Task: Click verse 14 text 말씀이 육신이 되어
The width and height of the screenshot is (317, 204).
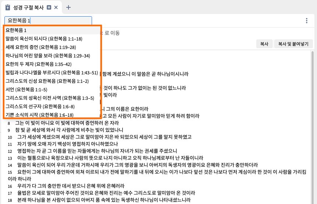Action: 137,165
